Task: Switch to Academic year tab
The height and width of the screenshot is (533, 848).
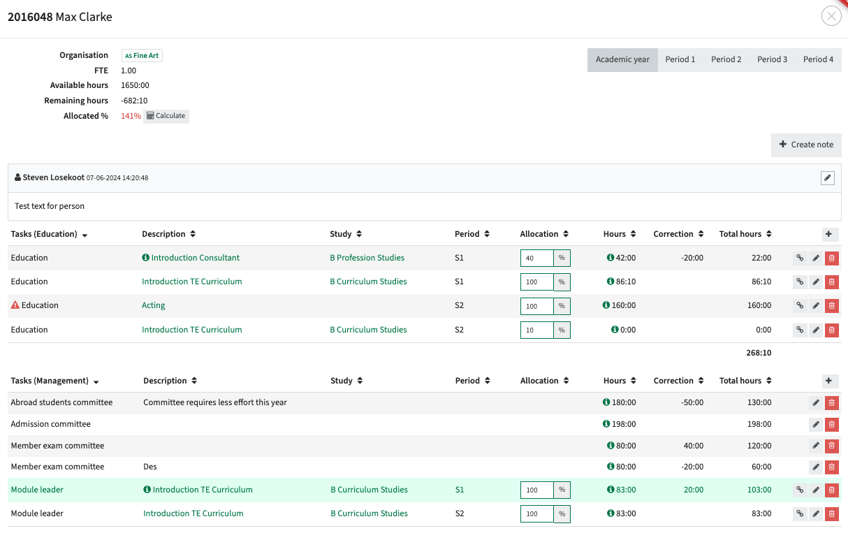Action: [622, 59]
